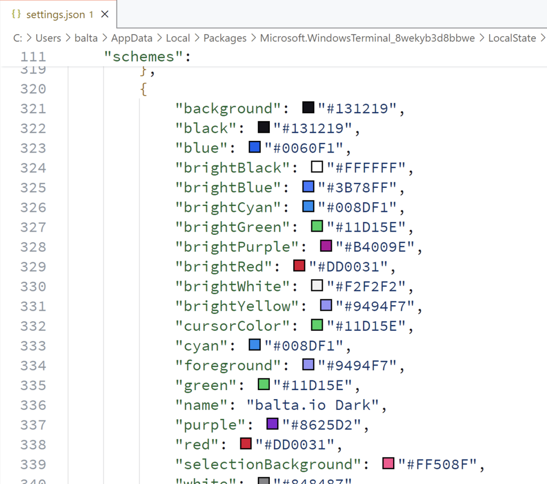
Task: Click the "#DD0031" value on brightRed line
Action: pos(348,267)
